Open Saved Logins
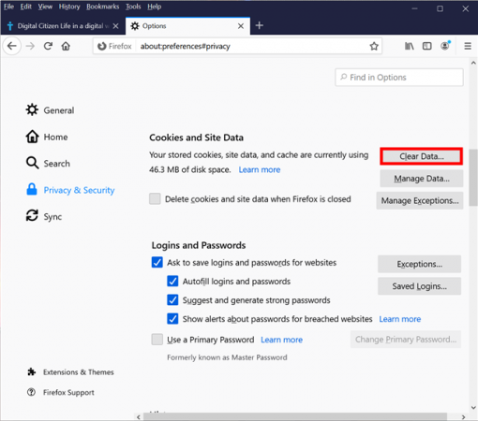The image size is (478, 421). (x=419, y=286)
